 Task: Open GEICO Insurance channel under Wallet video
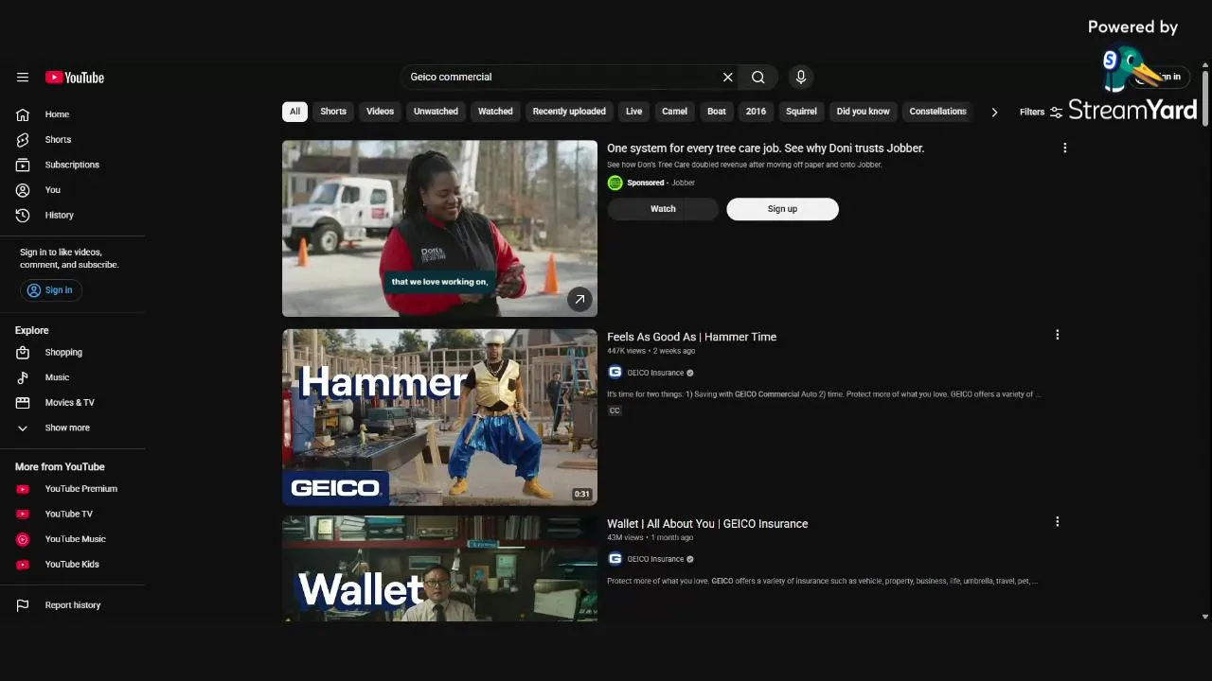[655, 559]
